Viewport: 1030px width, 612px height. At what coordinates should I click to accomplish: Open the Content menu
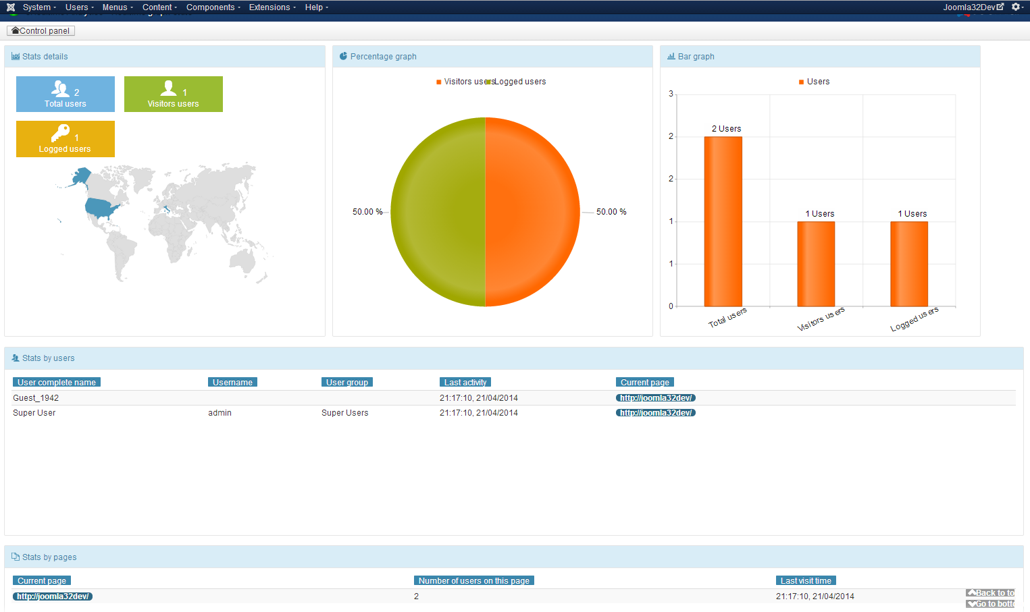pos(159,7)
